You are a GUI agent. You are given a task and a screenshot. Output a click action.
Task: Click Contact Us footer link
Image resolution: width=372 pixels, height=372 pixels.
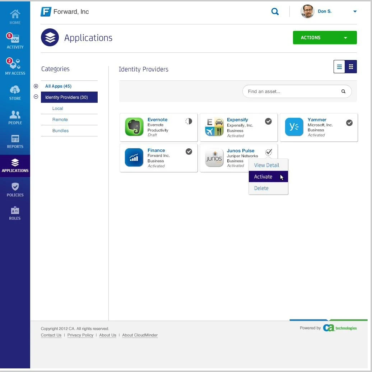(x=51, y=335)
